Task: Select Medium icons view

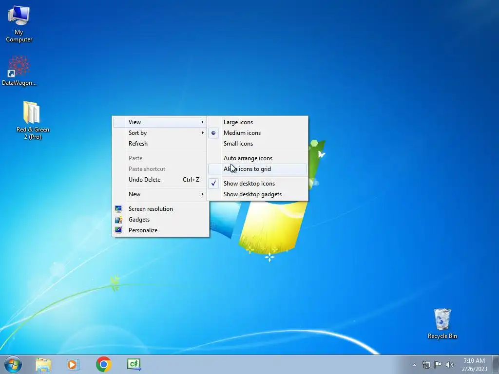Action: pos(257,133)
